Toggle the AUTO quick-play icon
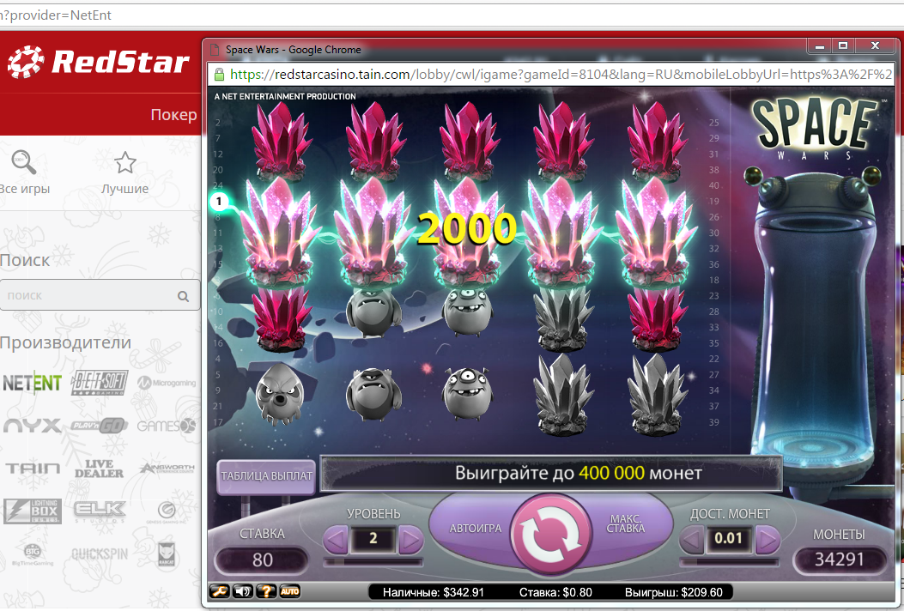 [289, 591]
